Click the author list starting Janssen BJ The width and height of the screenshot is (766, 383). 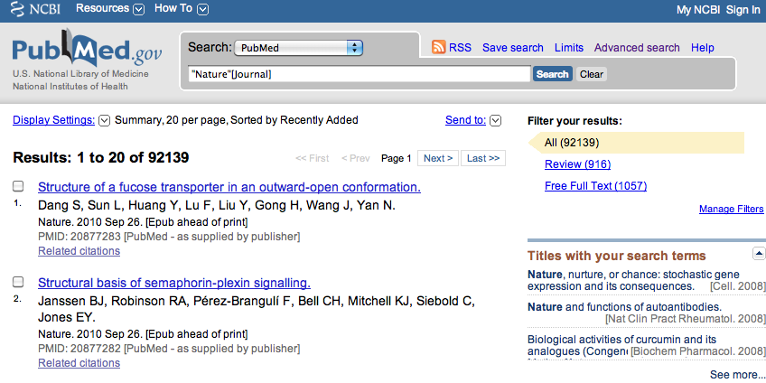pos(256,309)
